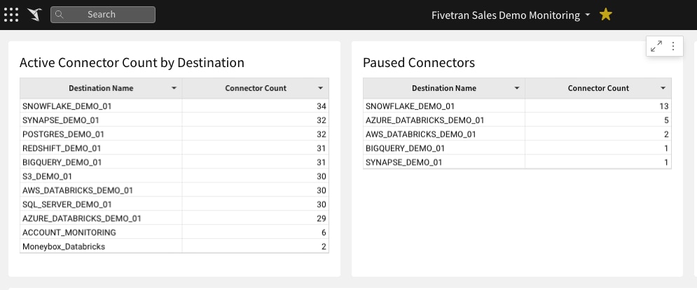This screenshot has width=697, height=290.
Task: Click the Fivetran Sales Demo Monitoring title
Action: (506, 15)
